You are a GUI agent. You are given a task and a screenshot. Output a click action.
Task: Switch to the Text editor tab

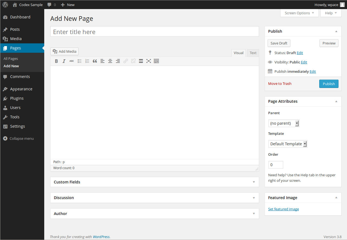[253, 53]
